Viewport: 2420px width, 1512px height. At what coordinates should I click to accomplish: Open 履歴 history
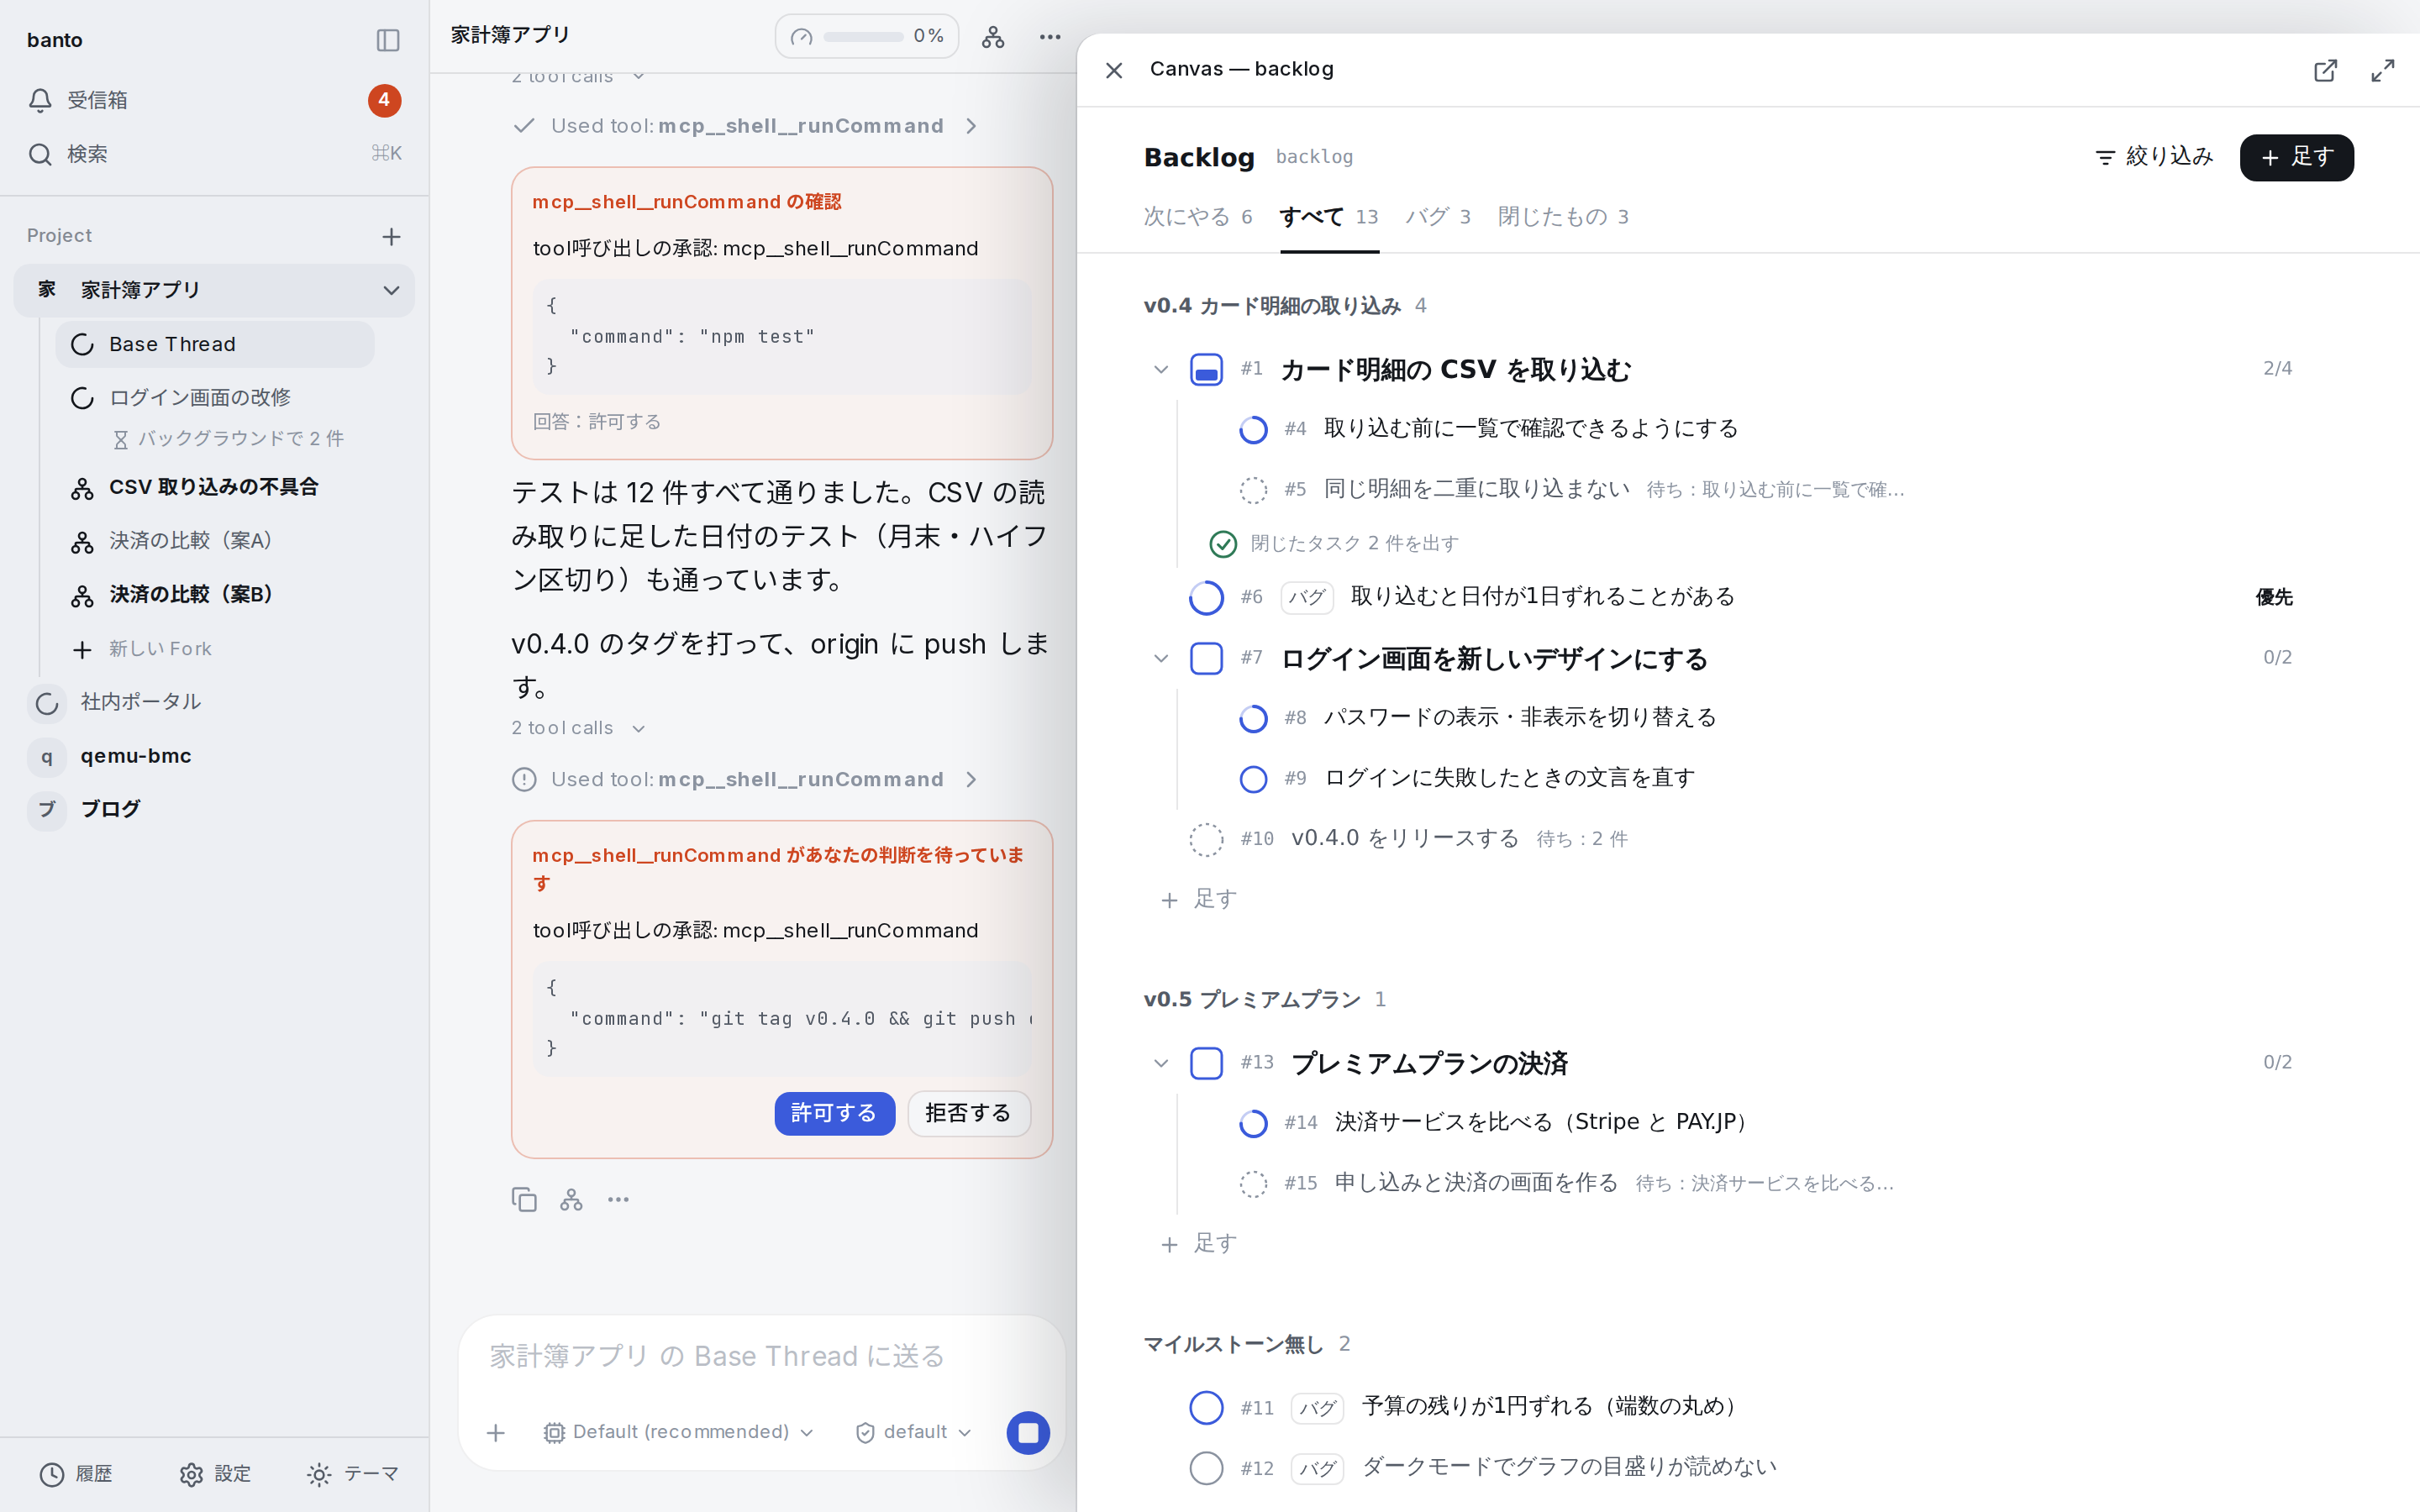click(x=76, y=1474)
